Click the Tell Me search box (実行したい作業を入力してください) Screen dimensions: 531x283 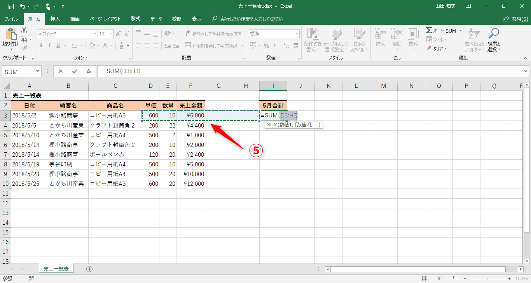pos(247,19)
